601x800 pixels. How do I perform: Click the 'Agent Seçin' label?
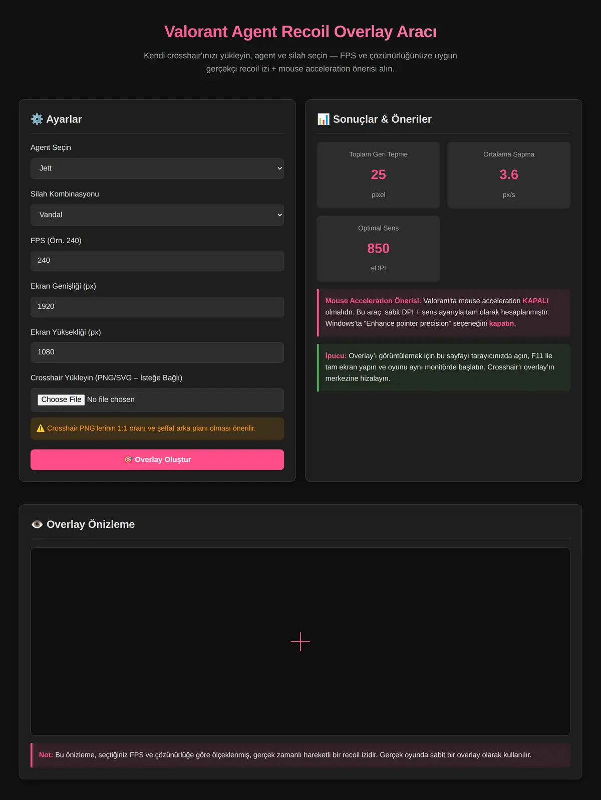point(51,147)
